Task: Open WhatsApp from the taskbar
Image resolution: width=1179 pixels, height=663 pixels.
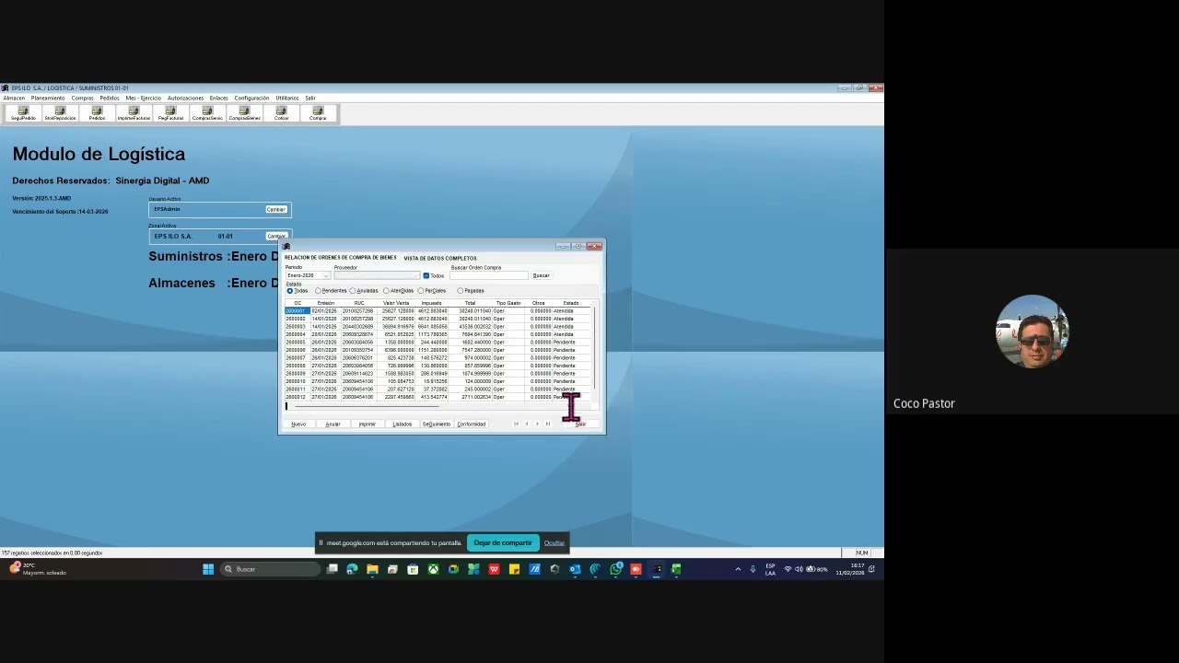Action: [x=615, y=569]
